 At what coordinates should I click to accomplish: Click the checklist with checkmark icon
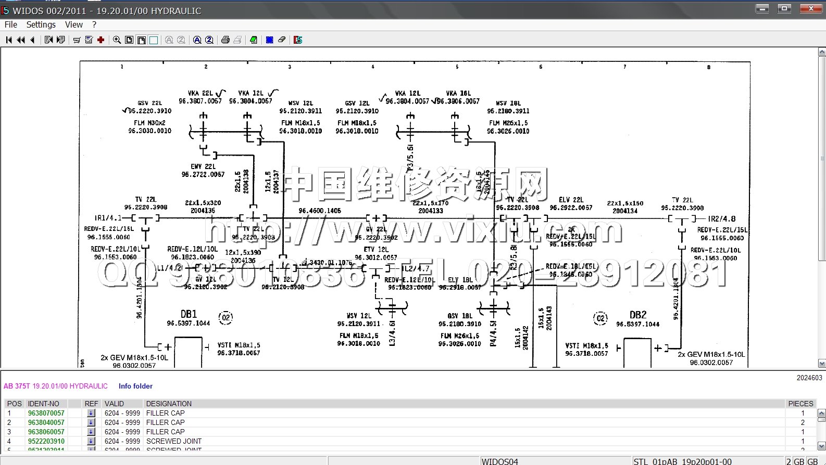tap(89, 40)
